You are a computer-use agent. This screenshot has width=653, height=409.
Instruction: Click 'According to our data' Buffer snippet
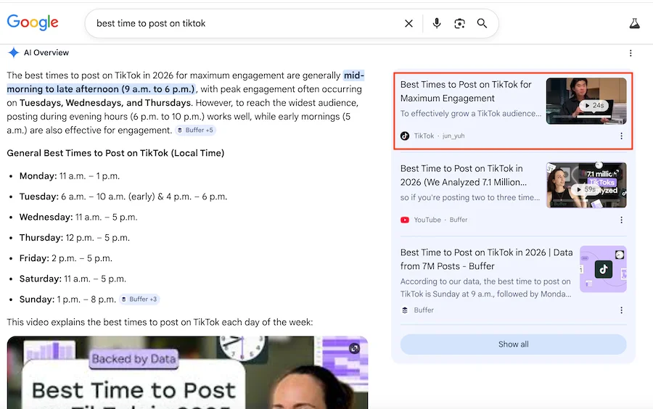coord(485,287)
